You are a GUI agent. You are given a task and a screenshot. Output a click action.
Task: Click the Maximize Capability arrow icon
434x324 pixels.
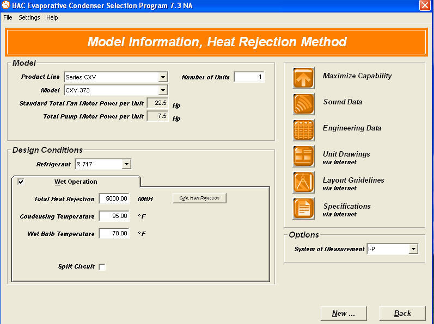point(303,78)
